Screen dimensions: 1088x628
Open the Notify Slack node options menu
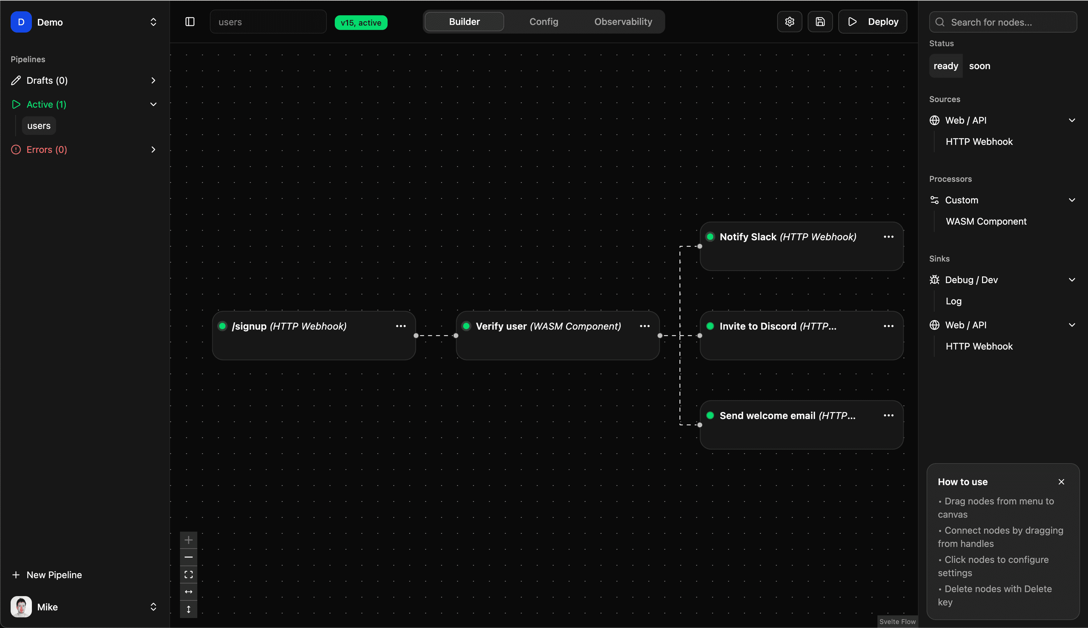[x=888, y=236]
